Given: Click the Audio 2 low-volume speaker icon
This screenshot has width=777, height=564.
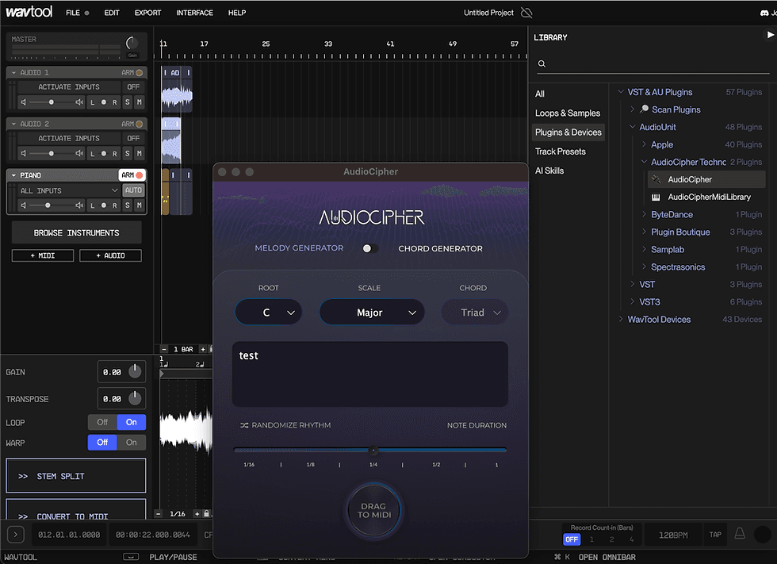Looking at the screenshot, I should point(23,154).
